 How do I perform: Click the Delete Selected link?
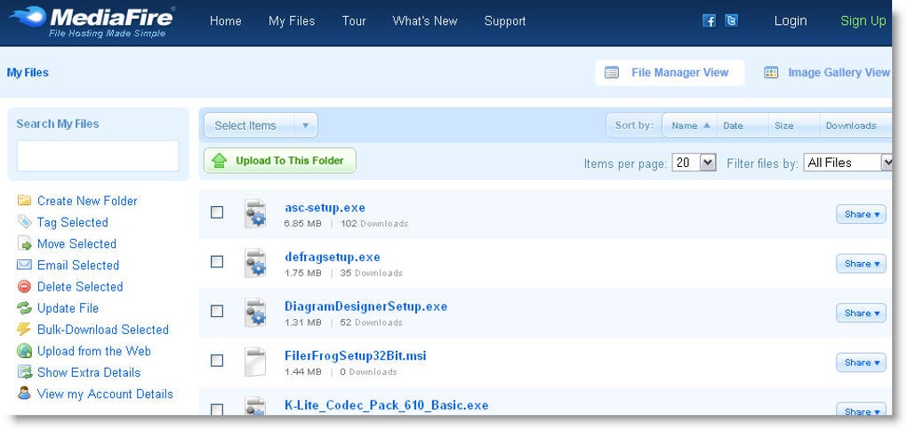tap(80, 287)
